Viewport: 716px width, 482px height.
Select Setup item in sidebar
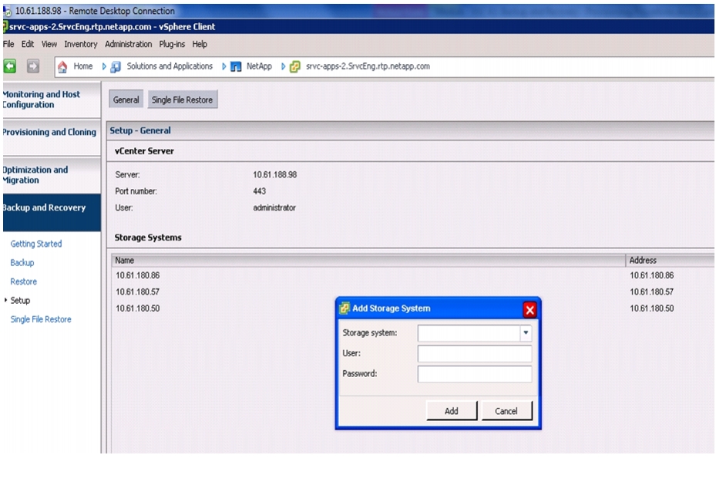click(20, 300)
